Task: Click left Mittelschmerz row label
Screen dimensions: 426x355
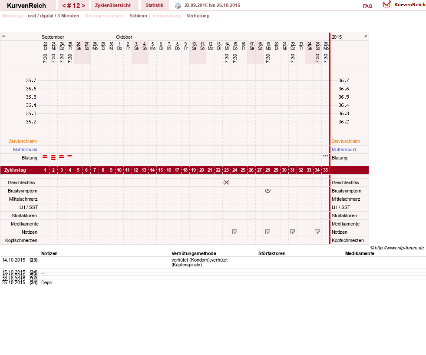Action: (23, 199)
